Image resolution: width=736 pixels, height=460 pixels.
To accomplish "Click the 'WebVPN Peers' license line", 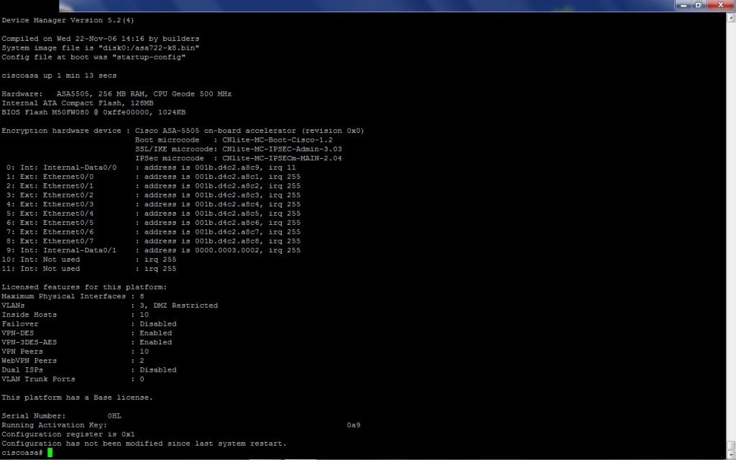I will pos(73,361).
